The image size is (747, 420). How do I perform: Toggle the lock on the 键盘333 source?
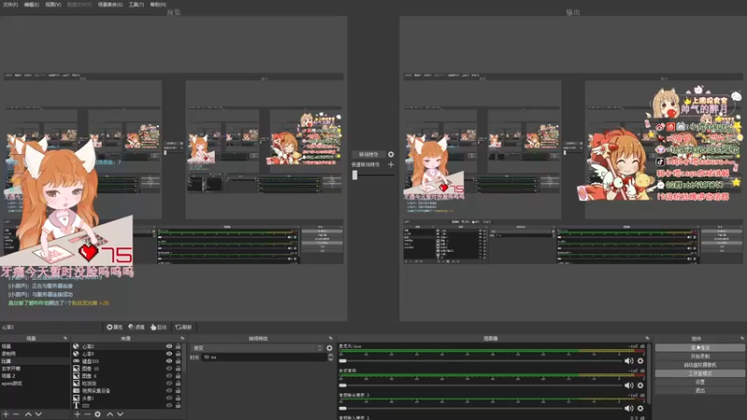tap(178, 361)
